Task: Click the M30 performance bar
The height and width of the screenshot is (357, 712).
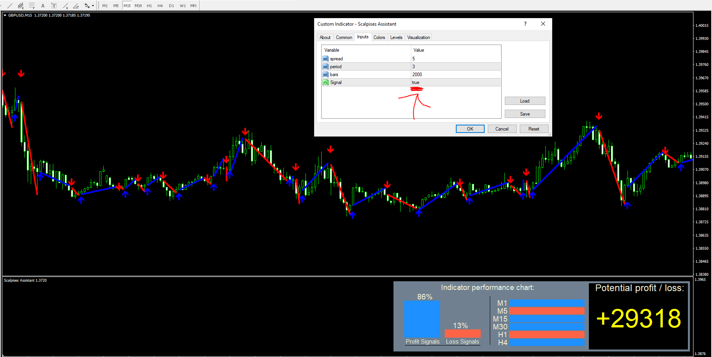Action: tap(547, 327)
